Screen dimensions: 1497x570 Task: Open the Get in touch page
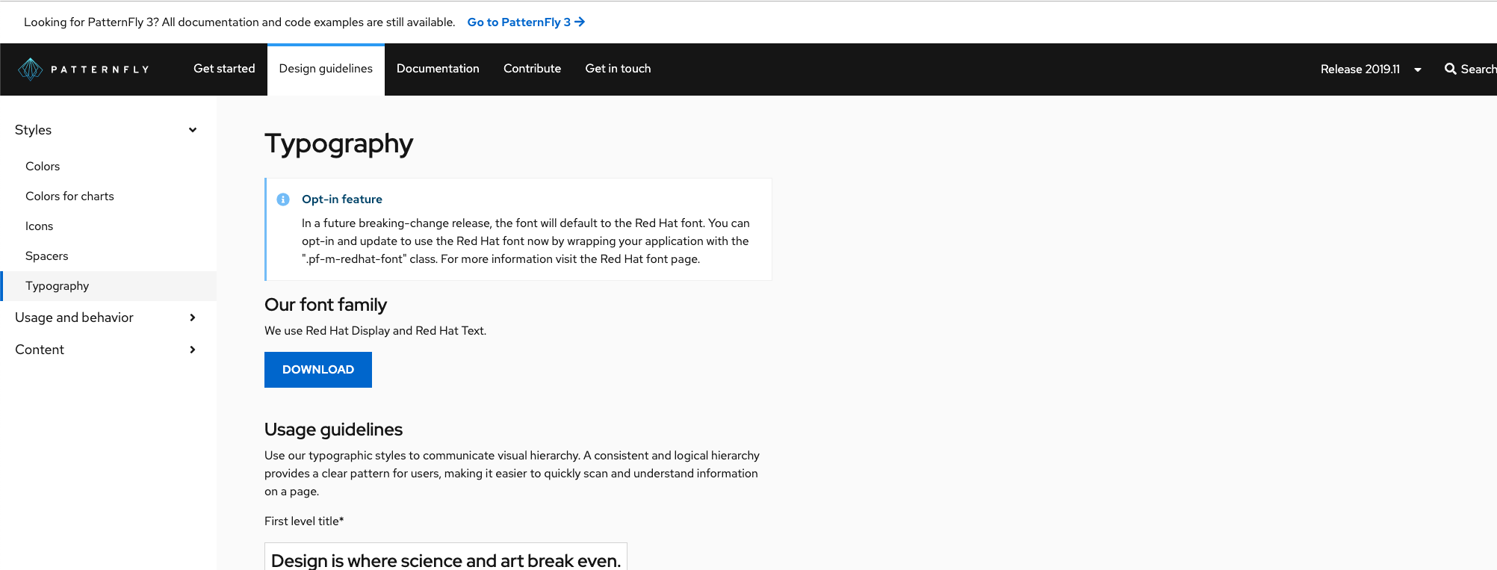pos(618,69)
